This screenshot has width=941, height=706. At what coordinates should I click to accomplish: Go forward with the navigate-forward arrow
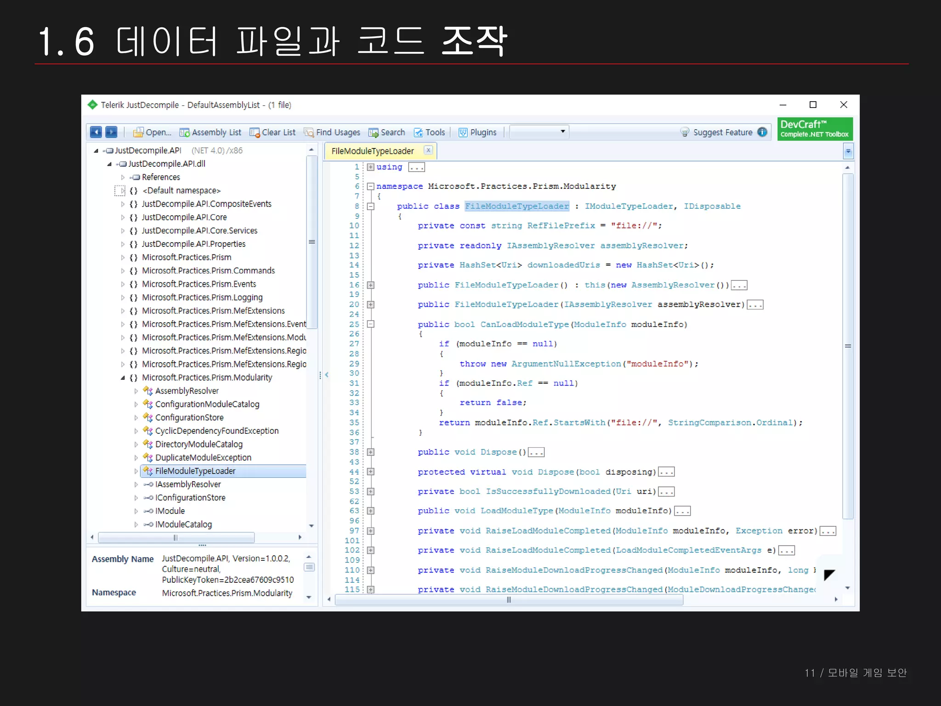click(111, 132)
